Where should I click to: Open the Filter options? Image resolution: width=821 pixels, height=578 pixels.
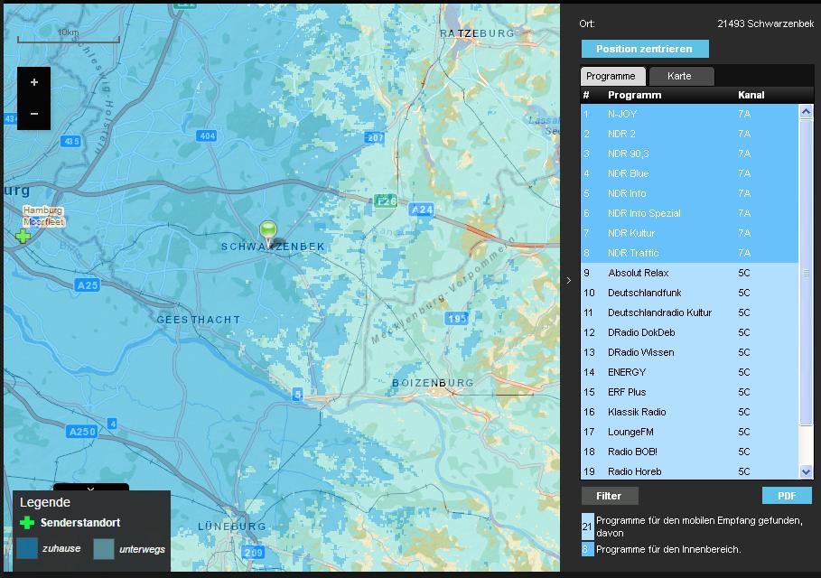pos(609,496)
